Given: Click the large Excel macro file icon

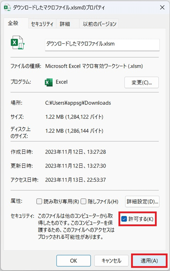Looking at the screenshot, I should tap(17, 43).
